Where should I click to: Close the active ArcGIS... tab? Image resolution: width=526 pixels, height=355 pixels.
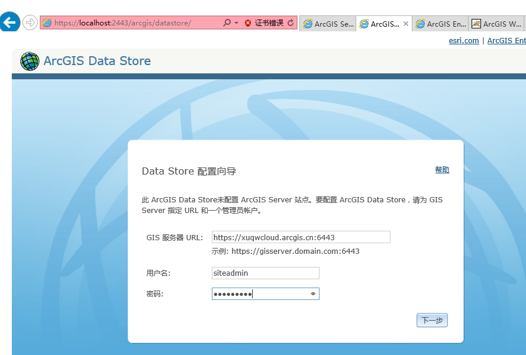click(x=406, y=24)
